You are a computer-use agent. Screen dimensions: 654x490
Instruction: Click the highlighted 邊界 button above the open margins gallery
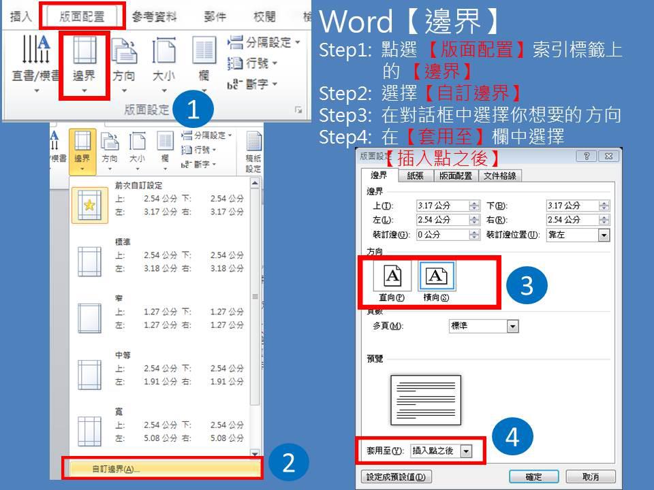[82, 151]
